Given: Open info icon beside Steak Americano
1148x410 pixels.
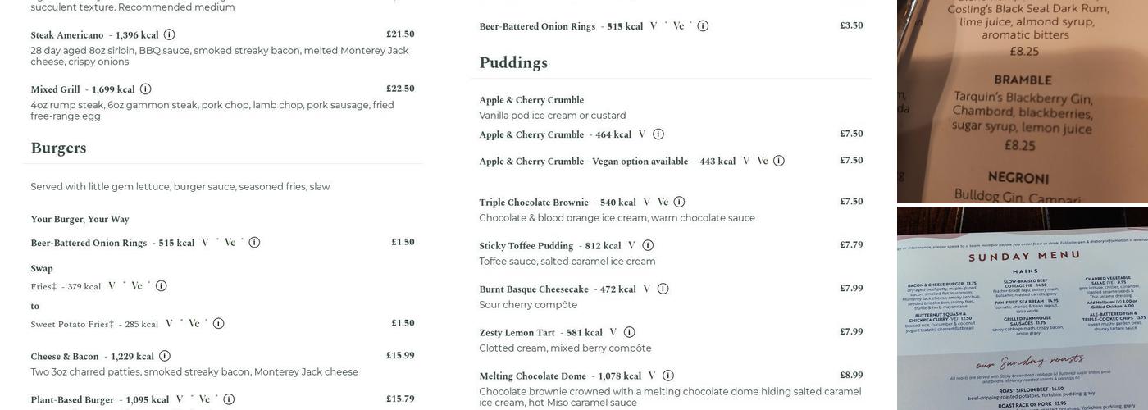Looking at the screenshot, I should pyautogui.click(x=169, y=35).
